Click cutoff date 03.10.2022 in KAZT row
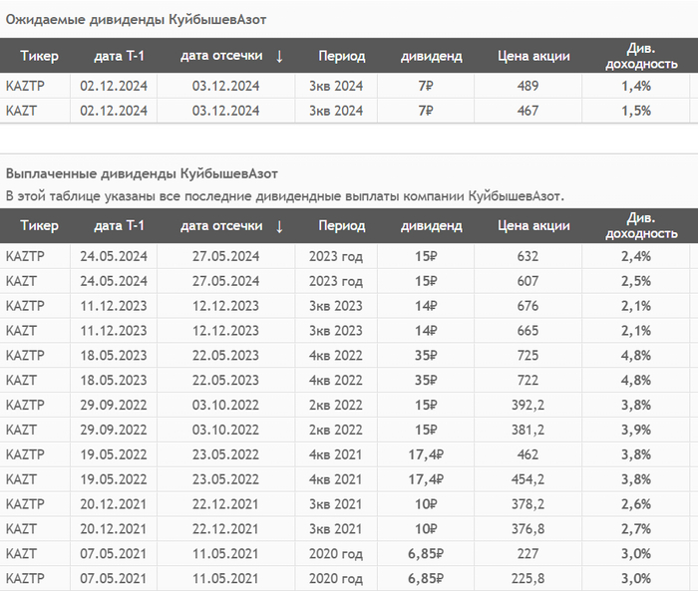Image resolution: width=698 pixels, height=591 pixels. tap(225, 430)
